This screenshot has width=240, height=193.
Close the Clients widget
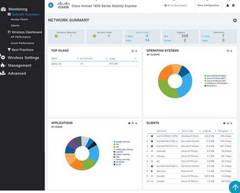coord(231,123)
